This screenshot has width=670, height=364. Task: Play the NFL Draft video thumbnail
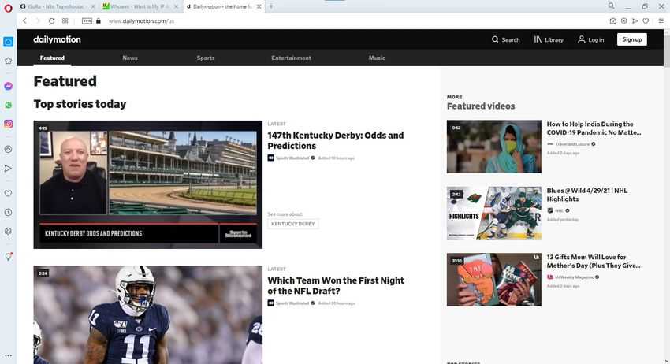(148, 315)
